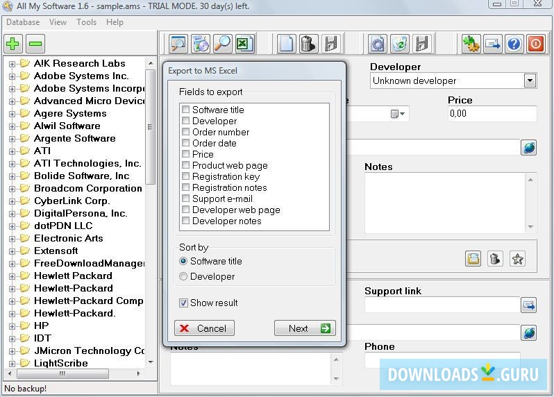Click the star favorite icon

pos(518,259)
